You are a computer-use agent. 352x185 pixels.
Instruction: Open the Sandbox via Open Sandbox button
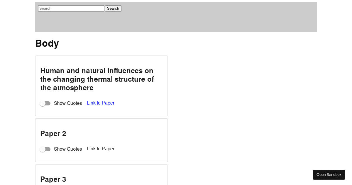click(x=329, y=175)
